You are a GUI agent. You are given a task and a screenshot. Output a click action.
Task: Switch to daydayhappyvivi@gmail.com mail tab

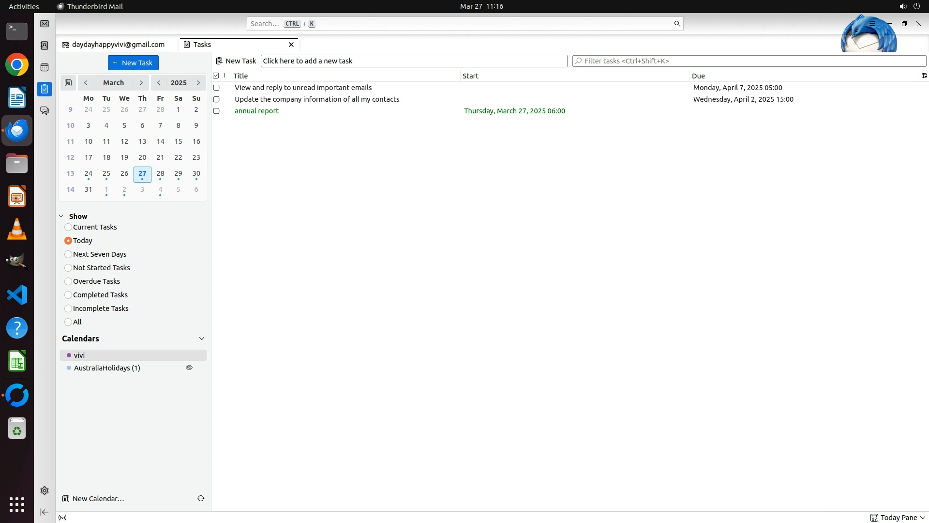[118, 45]
